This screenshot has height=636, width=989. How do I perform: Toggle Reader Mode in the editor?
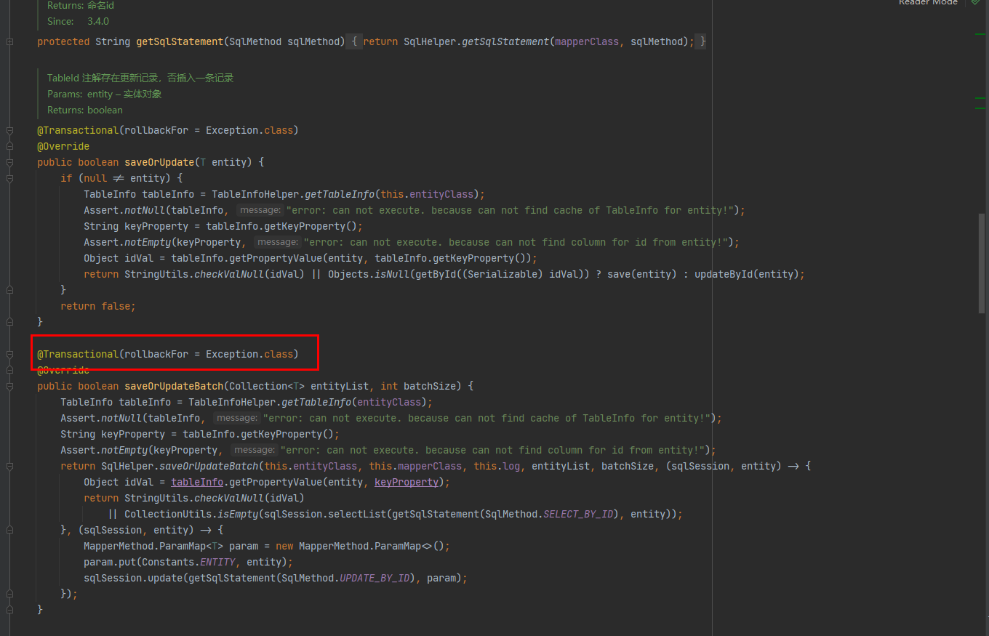click(927, 3)
